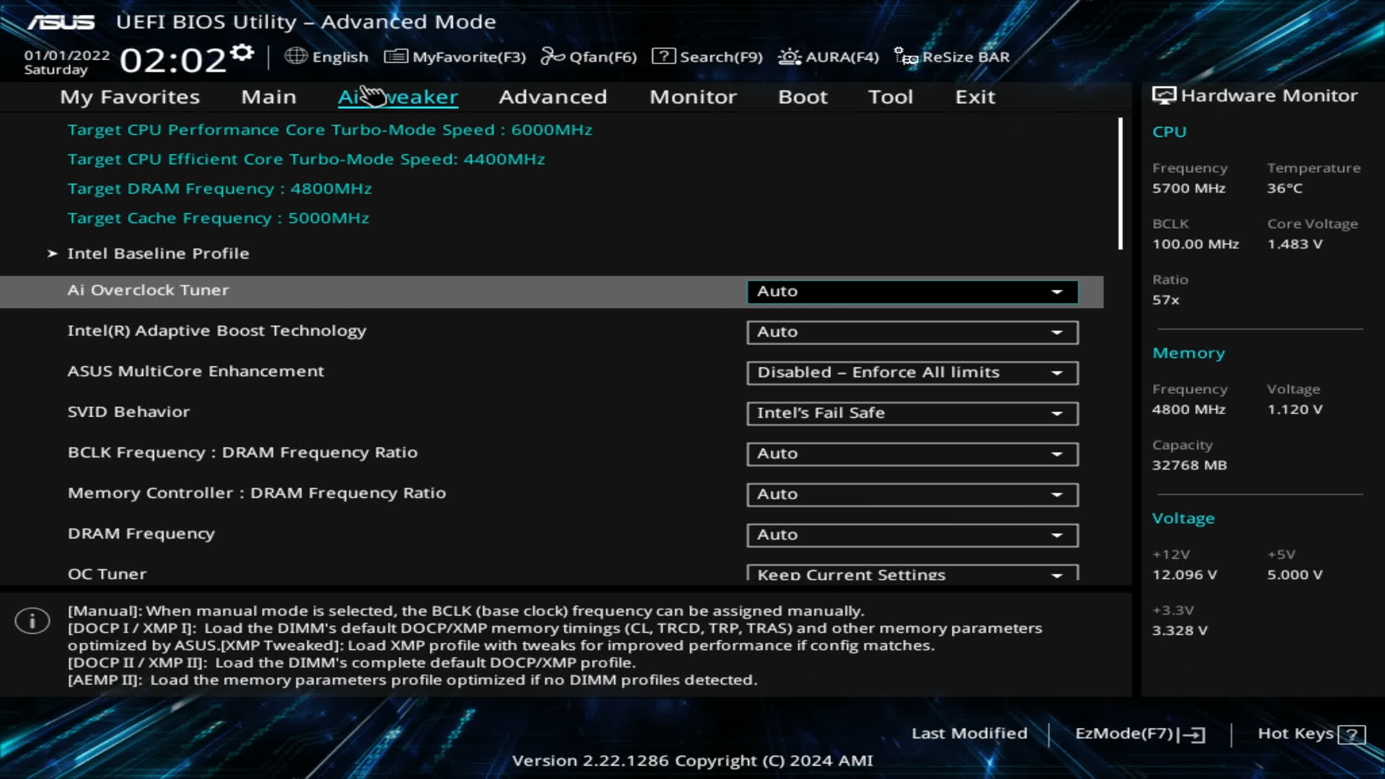Click the Qfan fan icon
Viewport: 1385px width, 779px height.
552,56
